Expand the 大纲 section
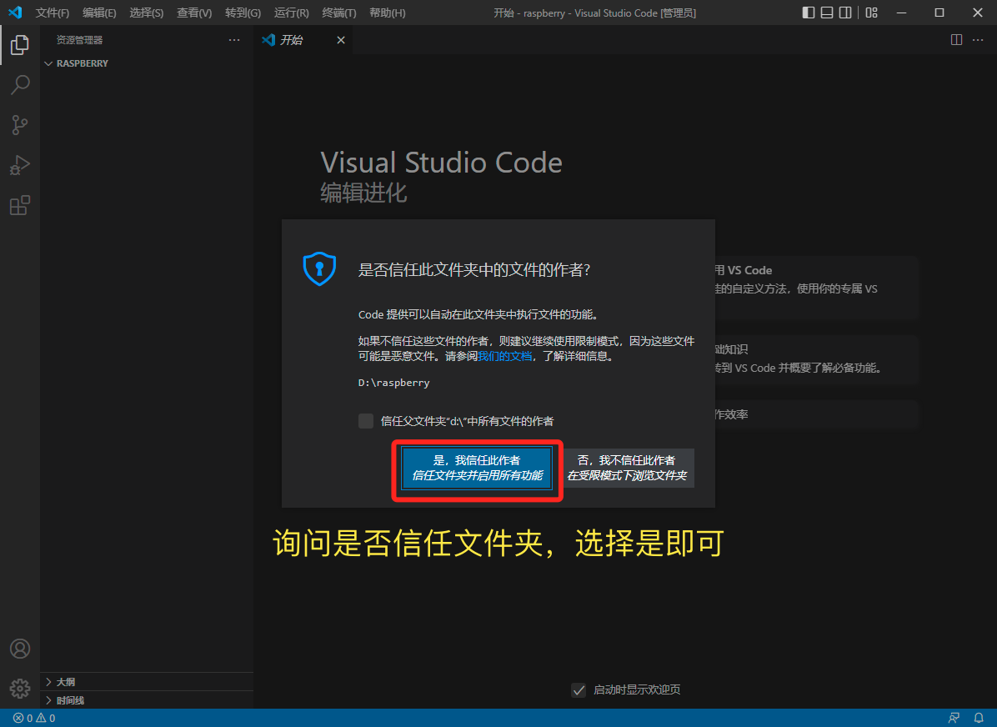 [146, 682]
